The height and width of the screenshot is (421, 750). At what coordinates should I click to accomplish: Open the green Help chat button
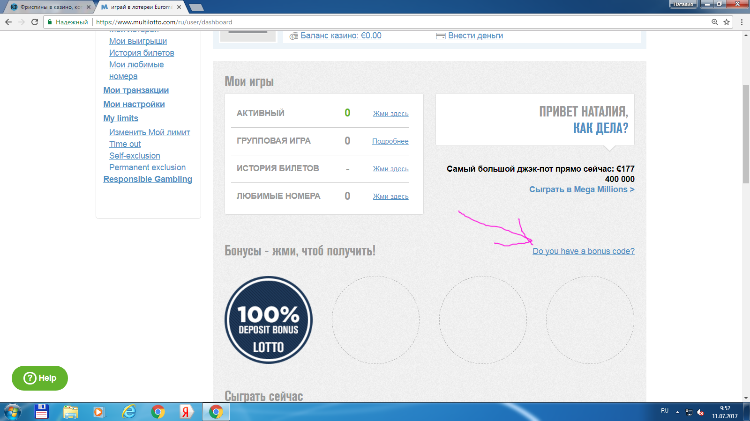click(40, 378)
